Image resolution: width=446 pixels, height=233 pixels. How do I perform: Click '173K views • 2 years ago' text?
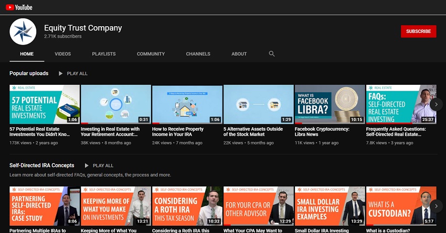coord(34,143)
